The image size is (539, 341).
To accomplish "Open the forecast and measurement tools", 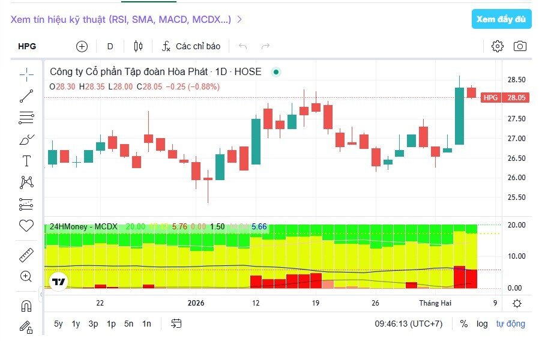I will [26, 204].
